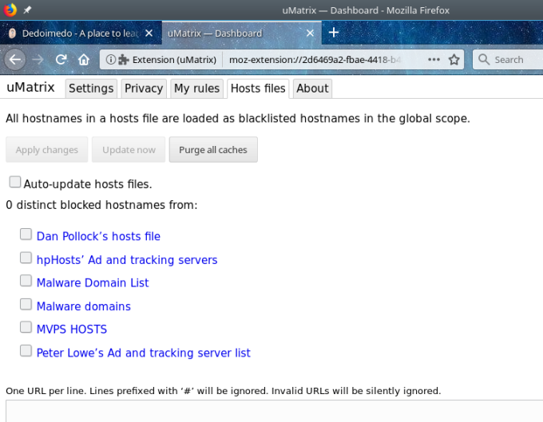The width and height of the screenshot is (543, 422).
Task: Click the browser back arrow button
Action: click(15, 60)
